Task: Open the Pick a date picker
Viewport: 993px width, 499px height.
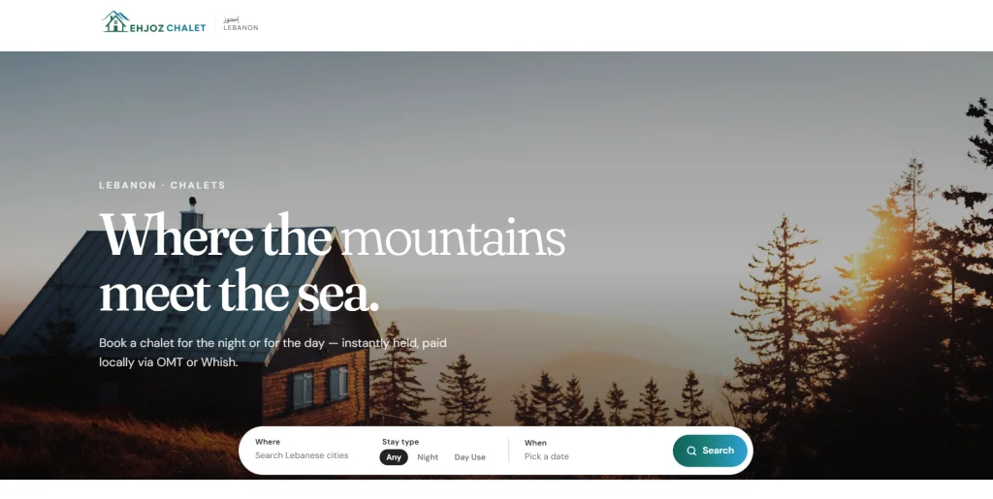Action: pos(547,456)
